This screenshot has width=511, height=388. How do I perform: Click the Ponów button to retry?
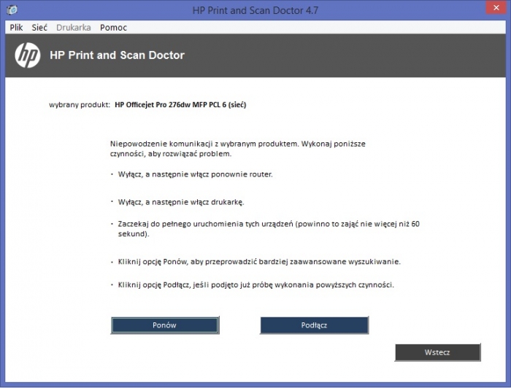point(165,325)
